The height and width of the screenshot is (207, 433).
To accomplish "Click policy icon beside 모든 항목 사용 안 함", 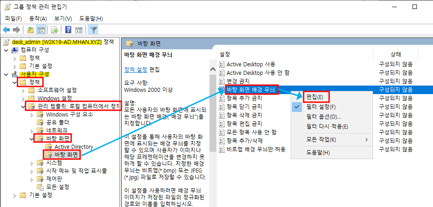I will pos(222,132).
